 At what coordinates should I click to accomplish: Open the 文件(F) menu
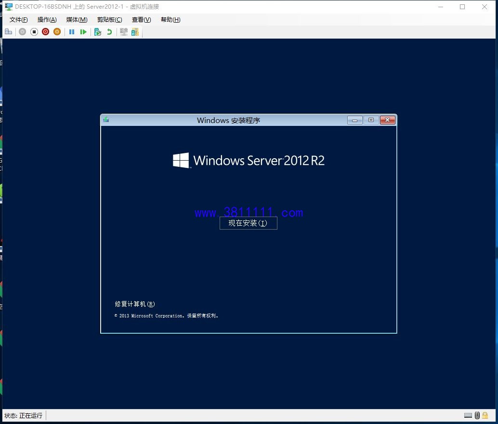pos(18,20)
